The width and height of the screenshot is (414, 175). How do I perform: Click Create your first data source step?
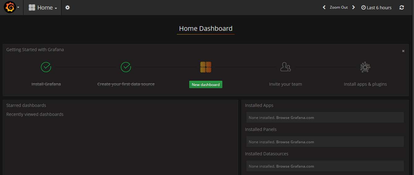[x=126, y=84]
